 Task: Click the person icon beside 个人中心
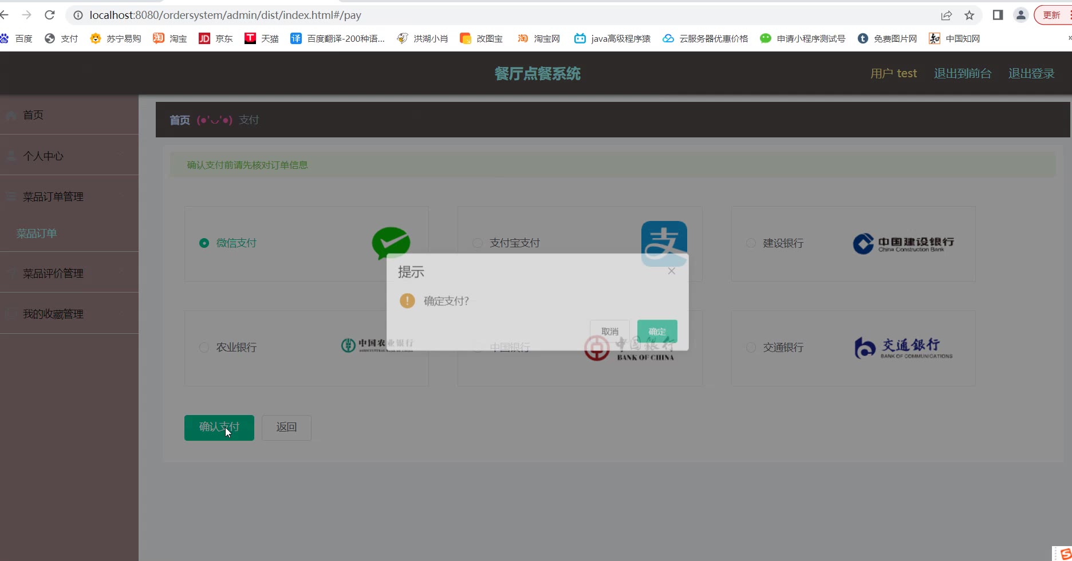(10, 156)
